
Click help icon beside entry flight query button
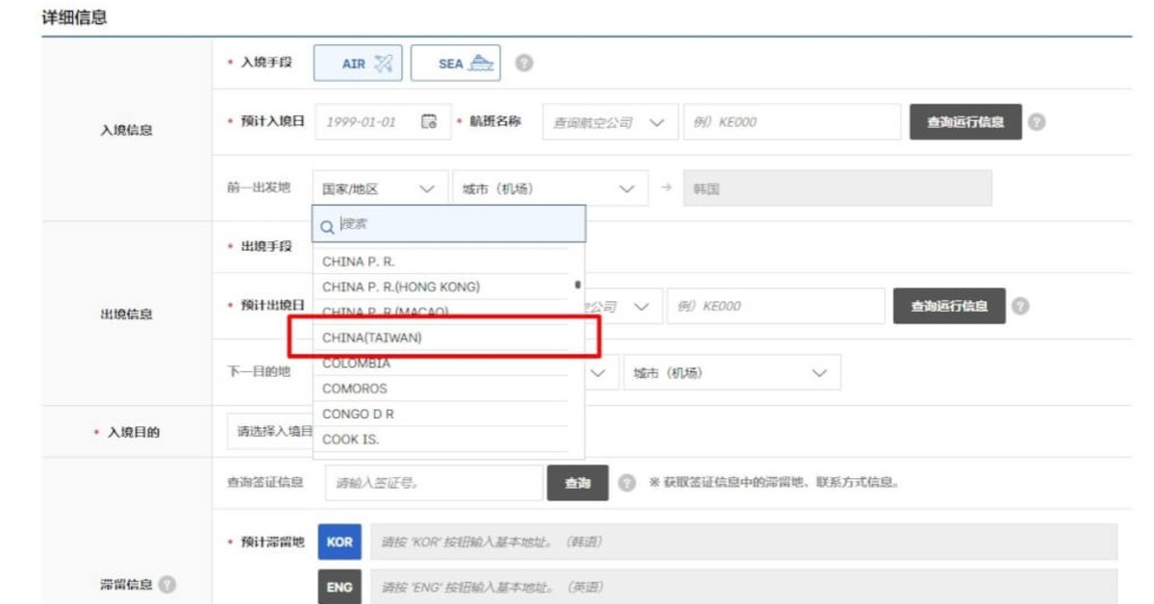click(x=1037, y=122)
